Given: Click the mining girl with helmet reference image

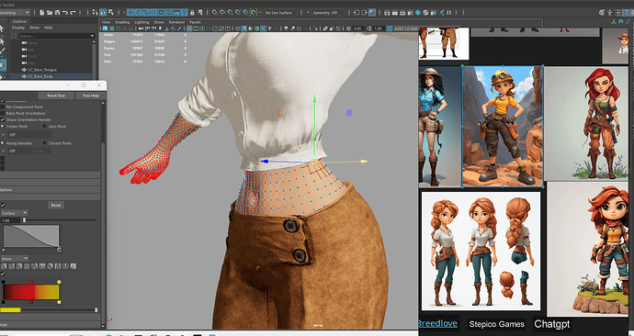Looking at the screenshot, I should click(x=503, y=127).
